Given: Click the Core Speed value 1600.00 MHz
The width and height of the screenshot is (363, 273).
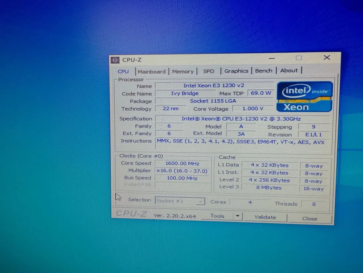Looking at the screenshot, I should (182, 163).
